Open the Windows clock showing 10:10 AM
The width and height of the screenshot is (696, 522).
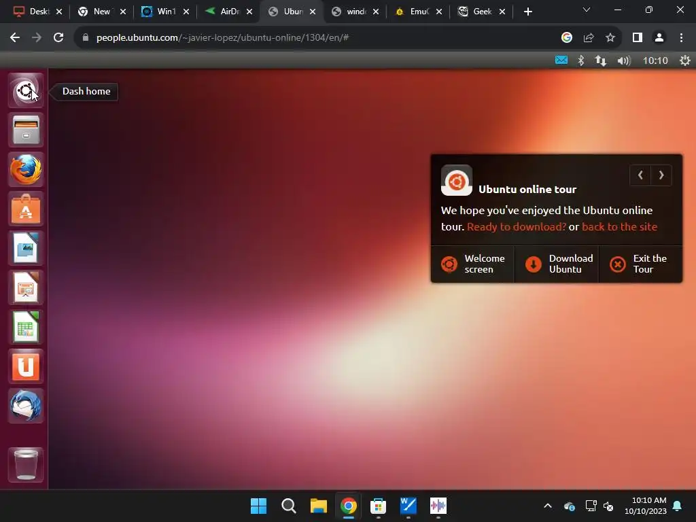click(x=646, y=506)
